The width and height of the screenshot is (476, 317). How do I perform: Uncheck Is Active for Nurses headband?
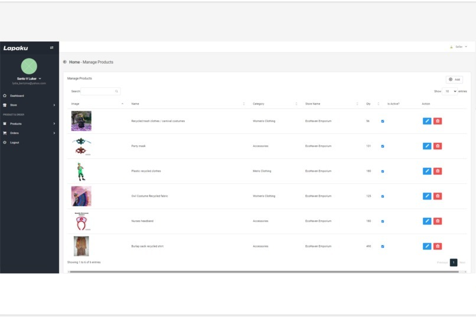click(383, 221)
